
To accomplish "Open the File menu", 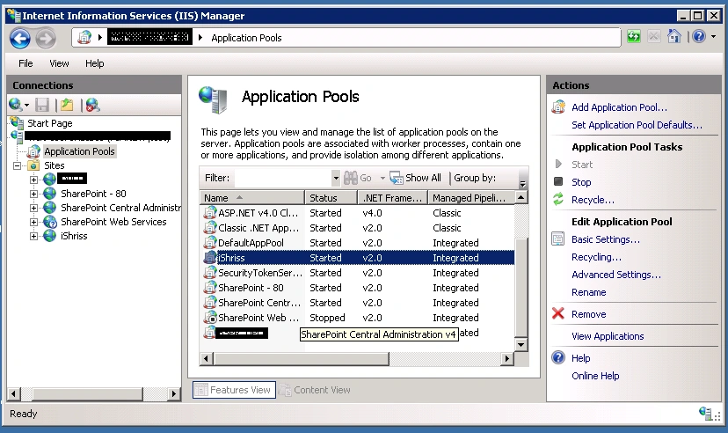I will point(25,63).
